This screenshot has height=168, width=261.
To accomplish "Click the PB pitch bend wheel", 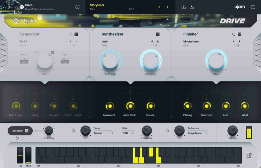I will tap(20, 155).
